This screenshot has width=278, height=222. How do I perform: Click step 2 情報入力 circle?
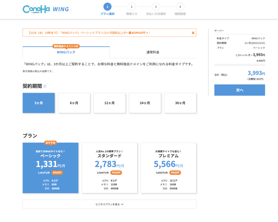(x=131, y=7)
